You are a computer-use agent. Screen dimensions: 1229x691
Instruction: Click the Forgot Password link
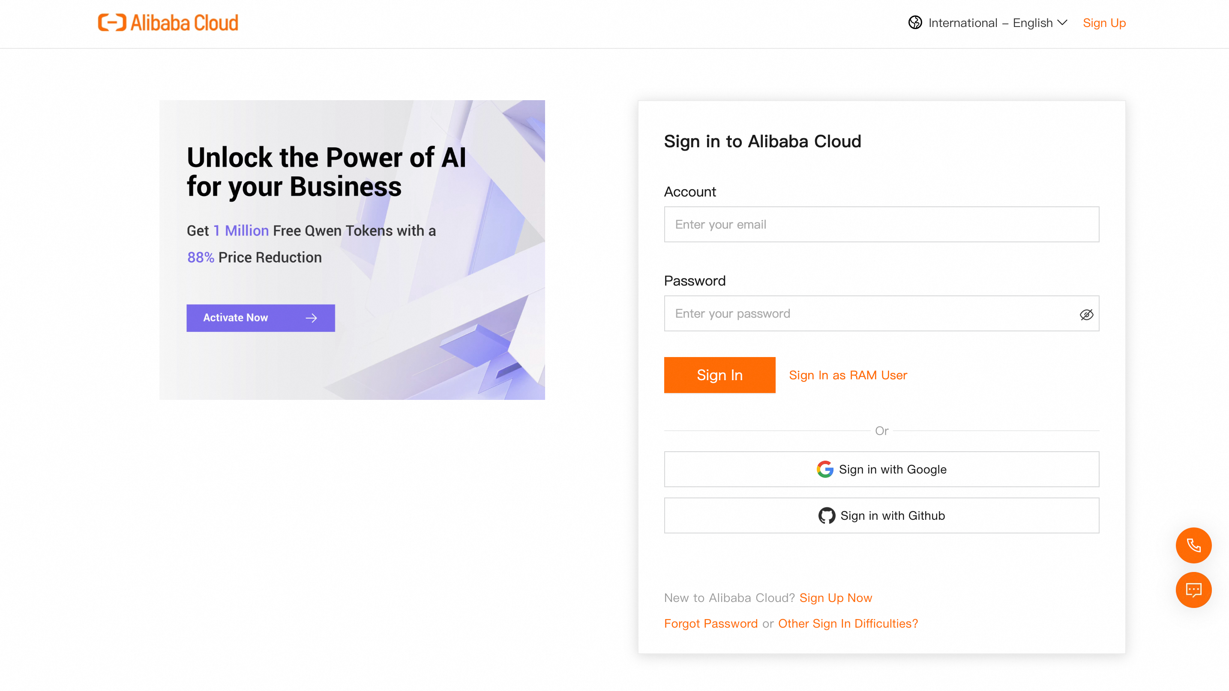(x=710, y=623)
